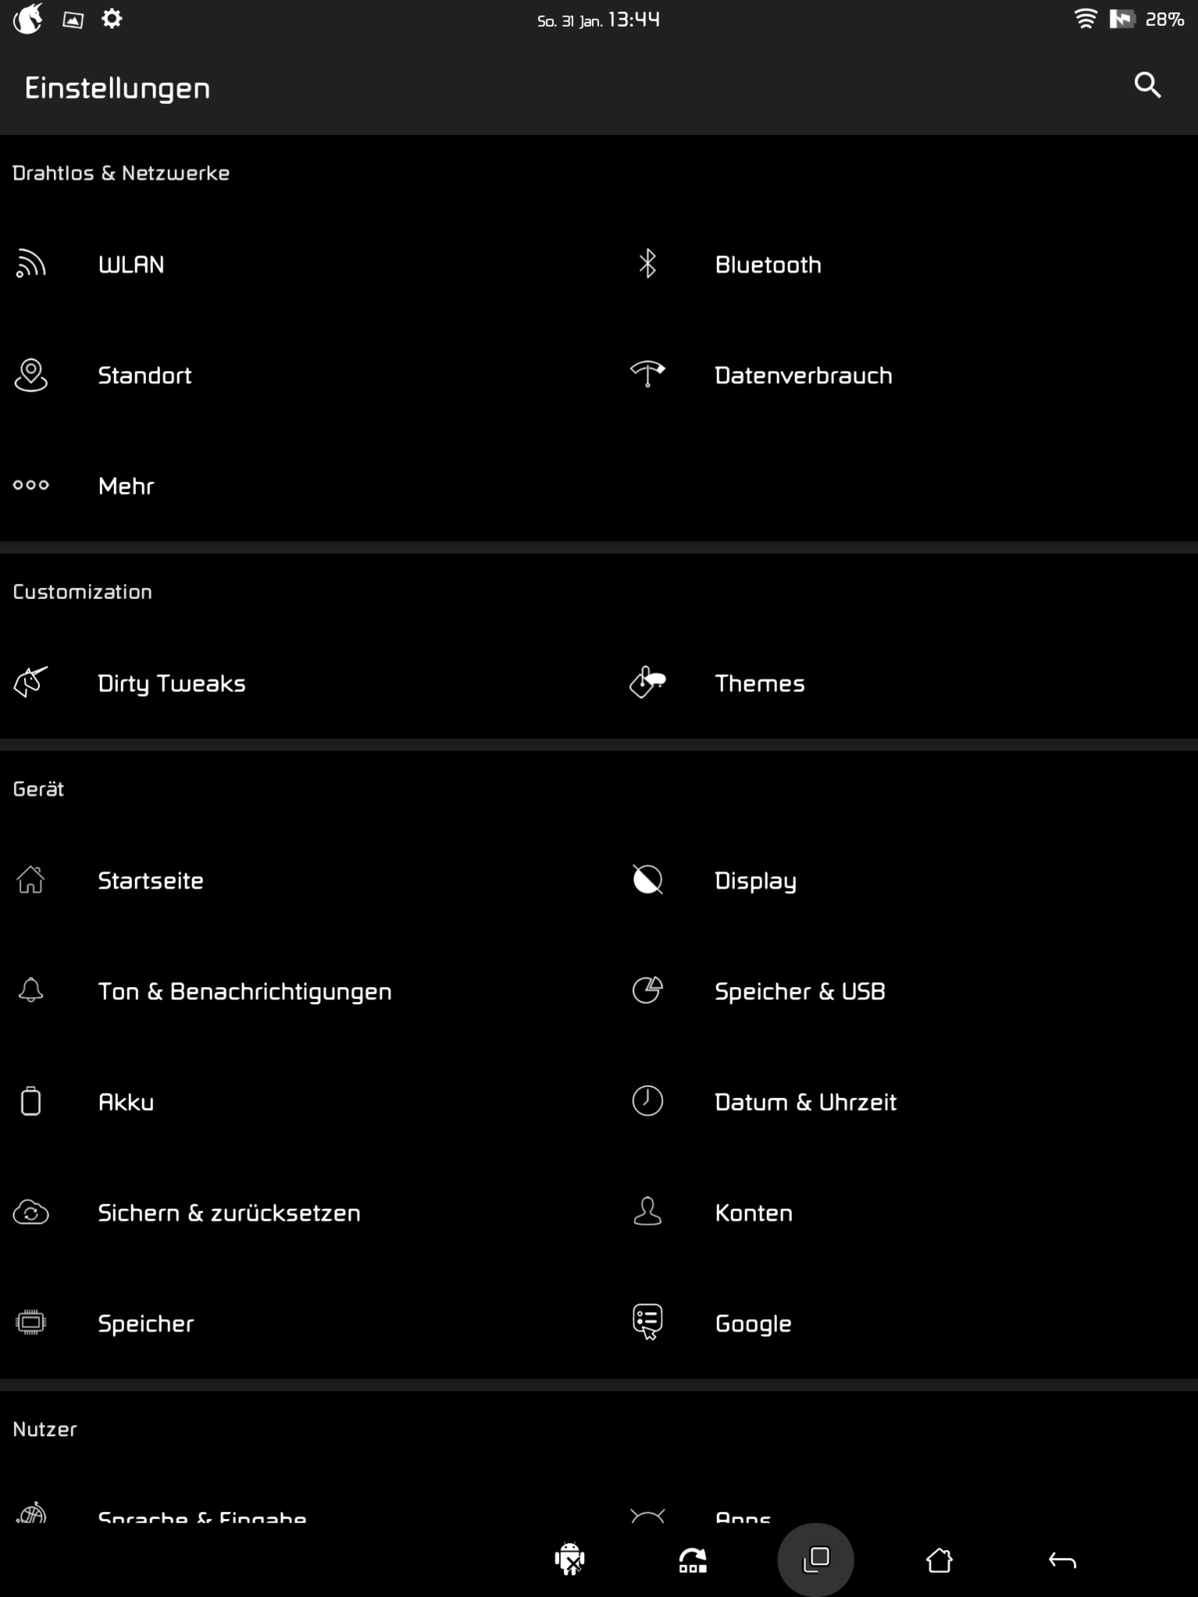Image resolution: width=1198 pixels, height=1597 pixels.
Task: Open Google settings entry
Action: (753, 1324)
